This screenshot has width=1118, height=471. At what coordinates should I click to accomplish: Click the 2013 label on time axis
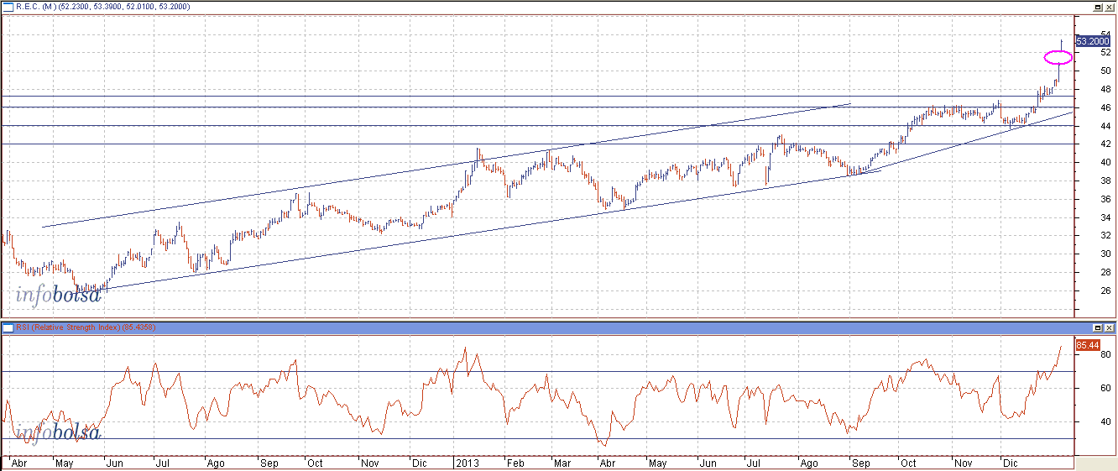pyautogui.click(x=466, y=463)
